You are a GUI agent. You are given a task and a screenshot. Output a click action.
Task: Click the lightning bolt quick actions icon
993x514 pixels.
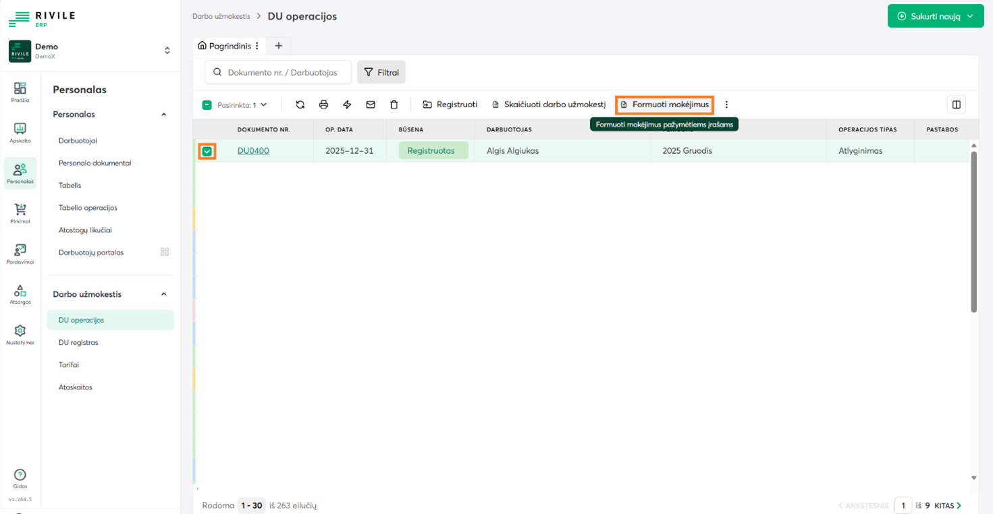pyautogui.click(x=347, y=105)
